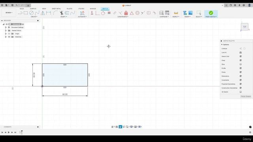
Task: Toggle the Points checkbox
Action: tap(241, 72)
